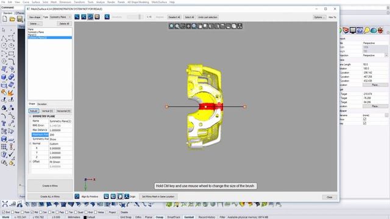390x219 pixels.
Task: Open the Deviation tab
Action: pos(42,104)
